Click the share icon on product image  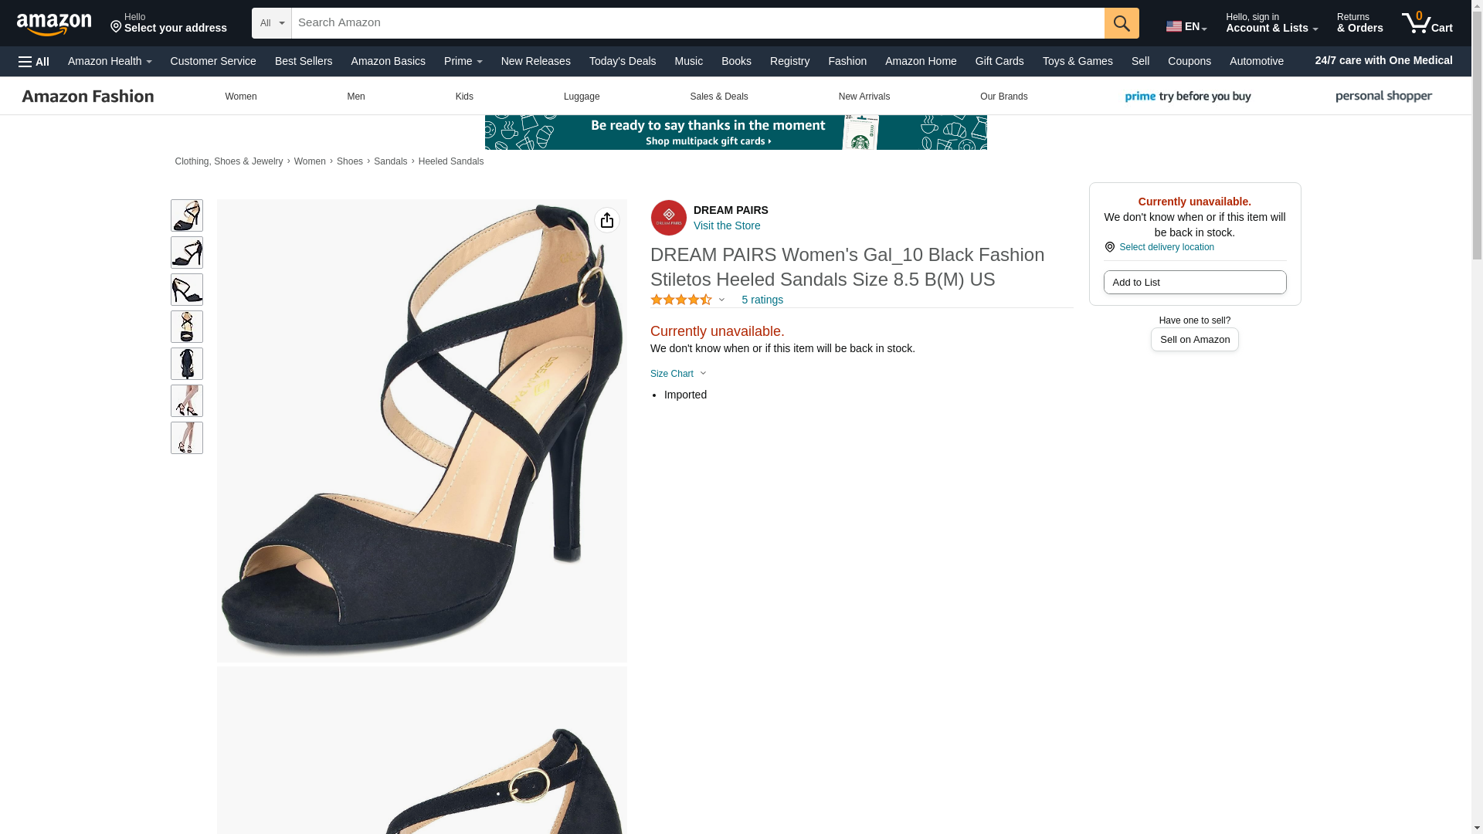click(x=606, y=220)
